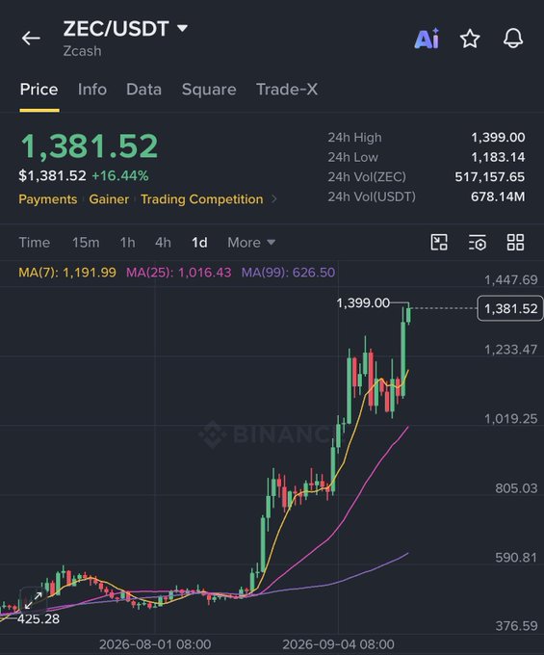
Task: Open the Gainer tag
Action: tap(109, 199)
